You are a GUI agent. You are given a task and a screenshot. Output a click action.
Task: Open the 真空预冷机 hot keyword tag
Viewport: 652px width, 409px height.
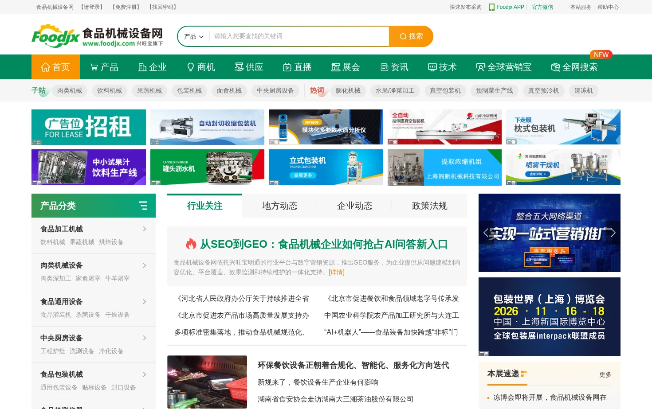pos(544,90)
